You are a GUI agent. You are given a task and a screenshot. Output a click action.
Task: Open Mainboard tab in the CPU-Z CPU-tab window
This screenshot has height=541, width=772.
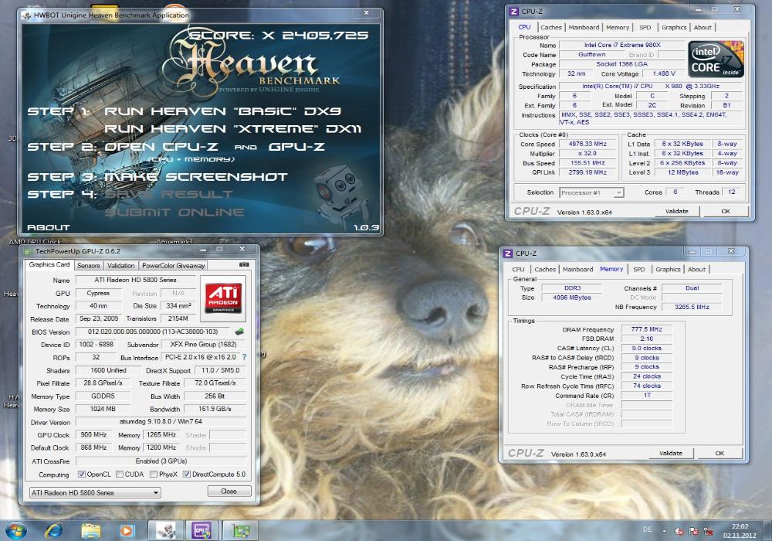click(584, 28)
